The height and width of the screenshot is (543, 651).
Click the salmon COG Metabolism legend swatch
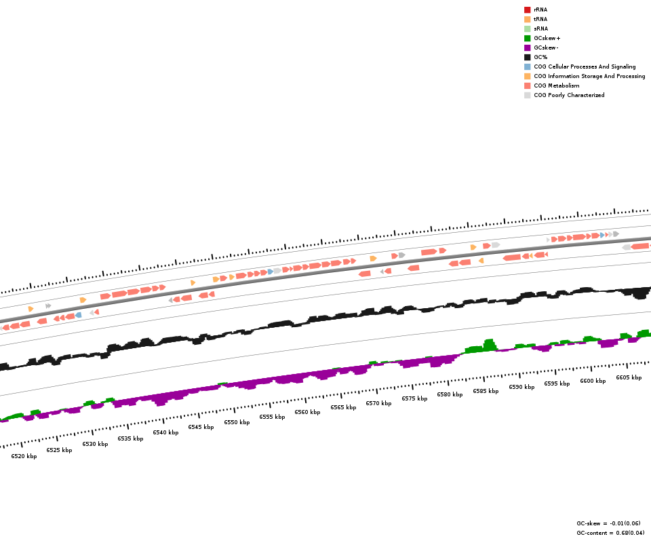coord(527,86)
